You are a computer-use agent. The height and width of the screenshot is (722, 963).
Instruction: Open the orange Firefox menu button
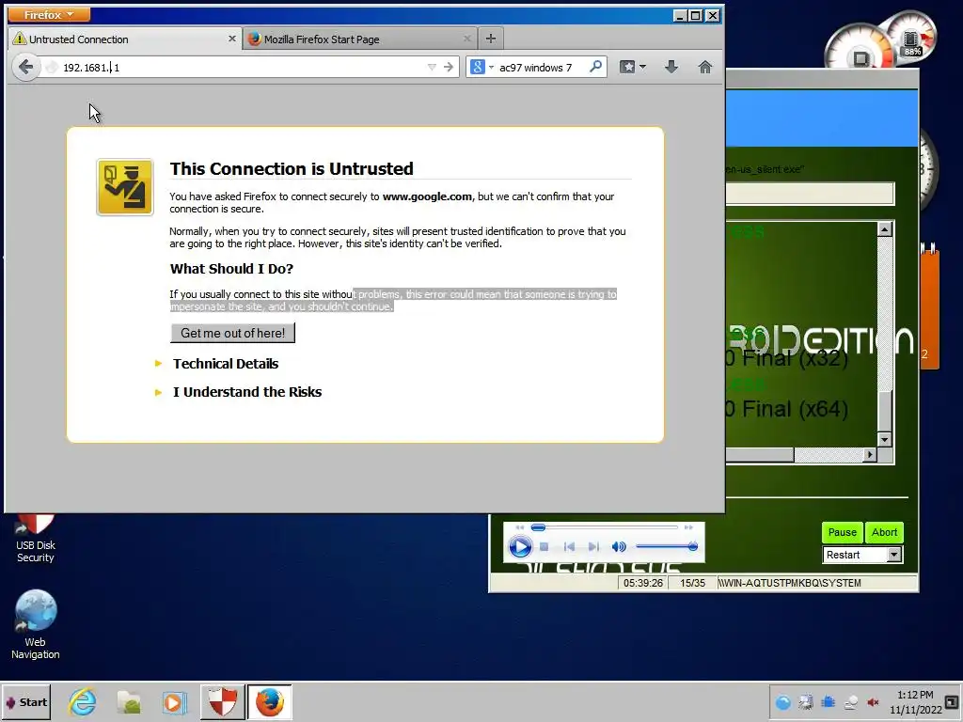coord(49,14)
